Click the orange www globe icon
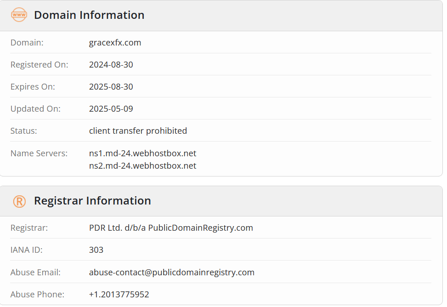This screenshot has width=447, height=307. tap(19, 15)
